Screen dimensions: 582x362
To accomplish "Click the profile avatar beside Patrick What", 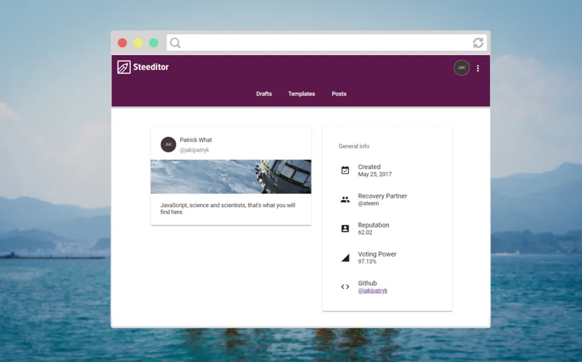I will coord(168,144).
